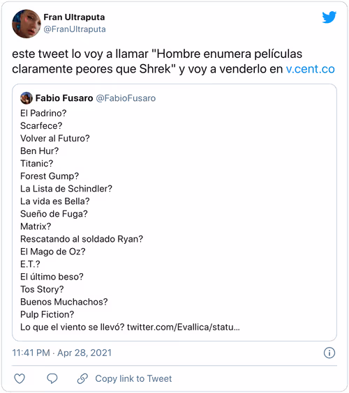Open the tweet info circle icon
Viewport: 349px width, 393px height.
point(329,353)
